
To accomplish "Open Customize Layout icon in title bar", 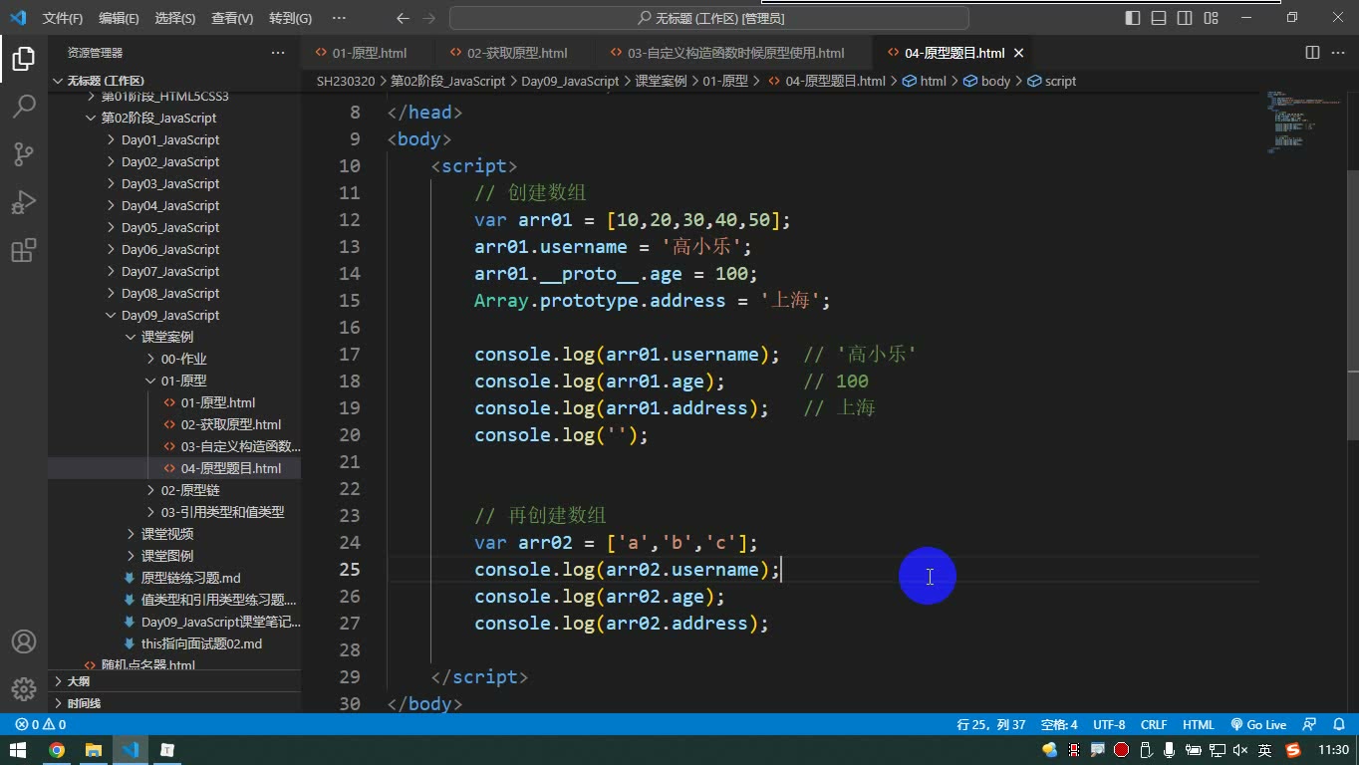I will pyautogui.click(x=1212, y=18).
